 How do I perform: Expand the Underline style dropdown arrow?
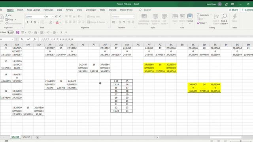tap(38, 22)
